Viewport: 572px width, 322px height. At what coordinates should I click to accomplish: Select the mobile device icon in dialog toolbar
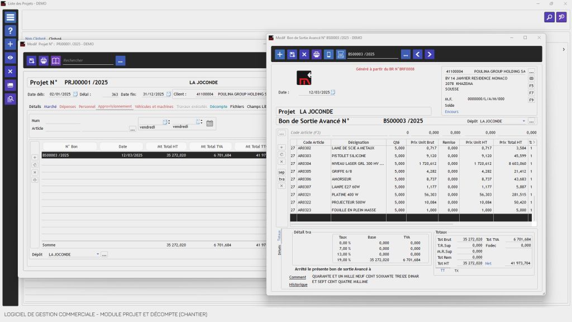point(329,54)
